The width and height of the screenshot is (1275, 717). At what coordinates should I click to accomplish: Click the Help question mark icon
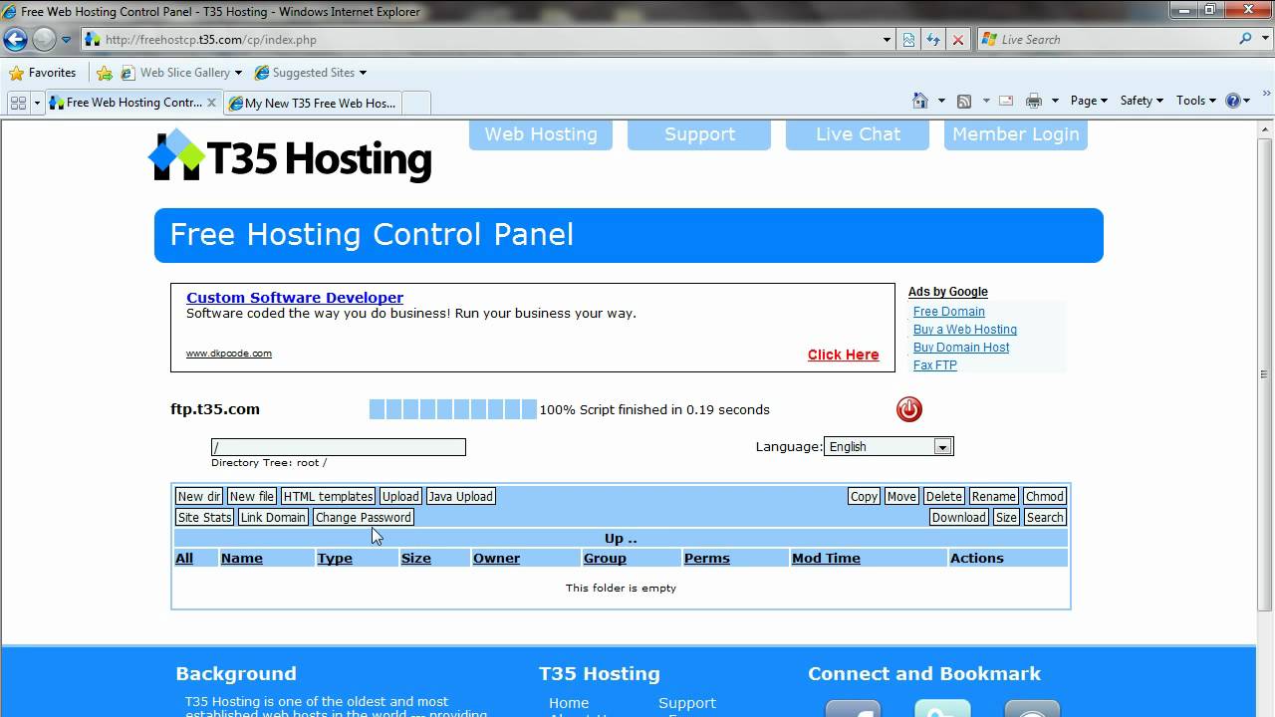[x=1233, y=101]
